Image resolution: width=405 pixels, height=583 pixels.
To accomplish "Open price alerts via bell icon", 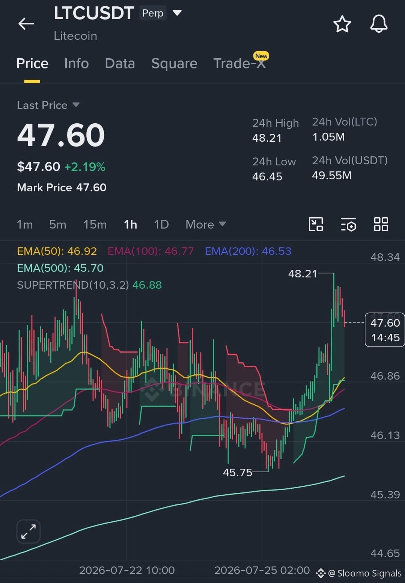I will [x=379, y=24].
